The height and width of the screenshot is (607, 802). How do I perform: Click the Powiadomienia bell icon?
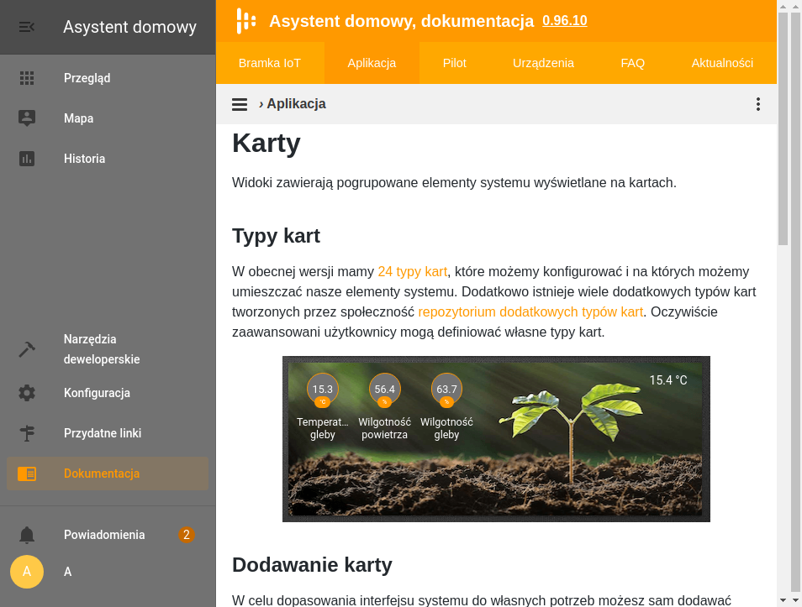[x=27, y=535]
